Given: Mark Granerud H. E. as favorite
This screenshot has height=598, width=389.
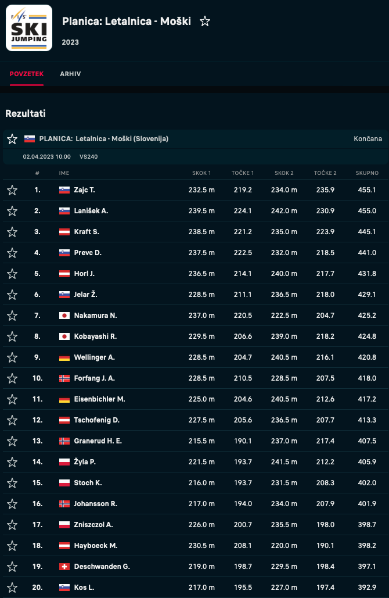Looking at the screenshot, I should [x=12, y=442].
